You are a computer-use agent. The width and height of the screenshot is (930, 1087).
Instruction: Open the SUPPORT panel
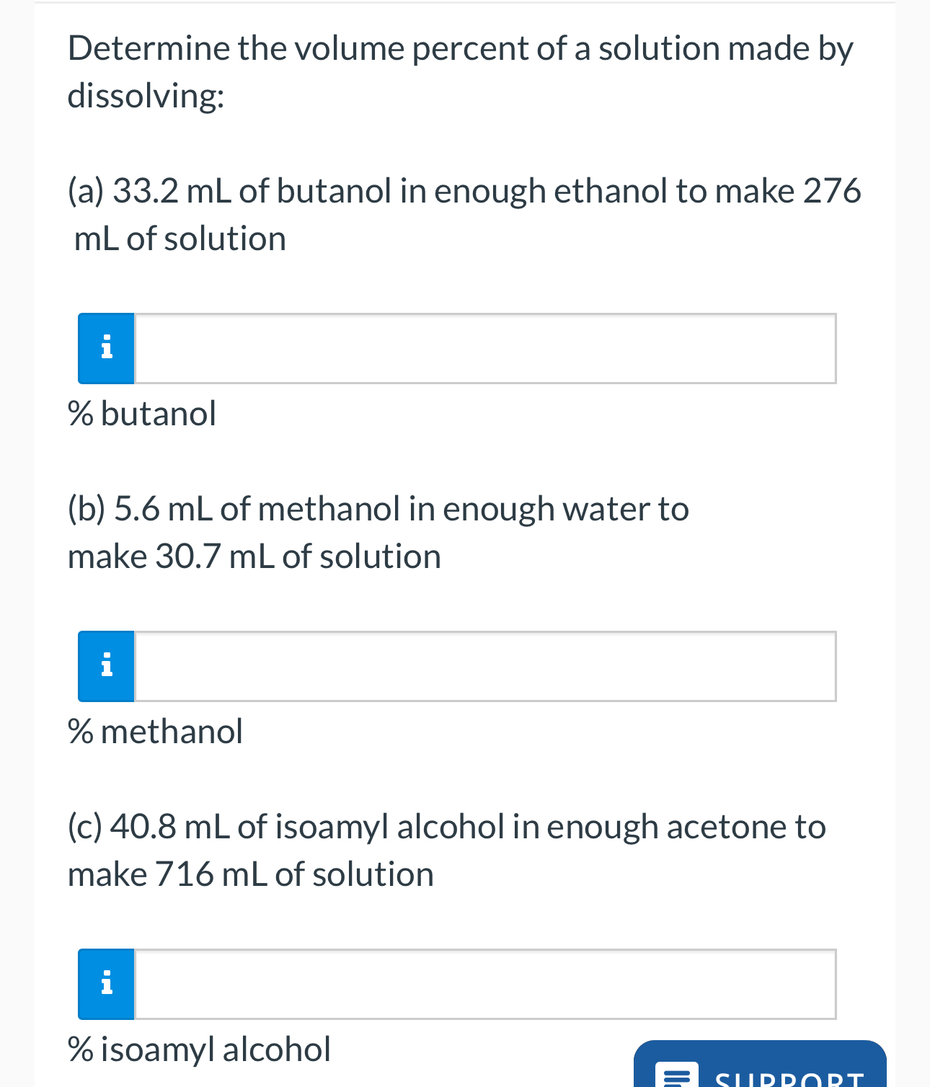[759, 1074]
